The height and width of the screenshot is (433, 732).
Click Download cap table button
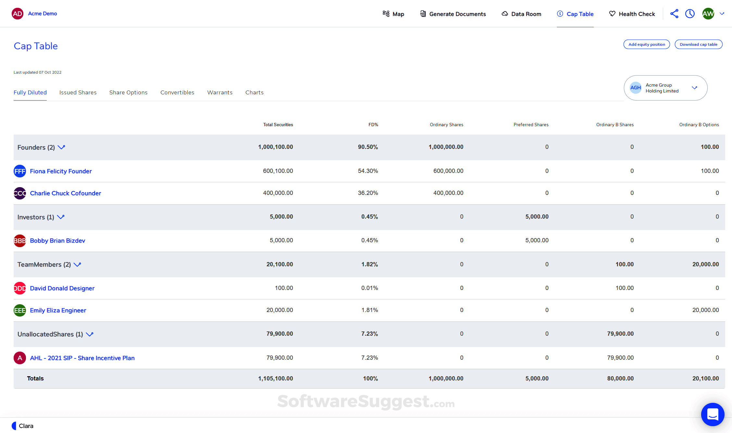tap(698, 44)
